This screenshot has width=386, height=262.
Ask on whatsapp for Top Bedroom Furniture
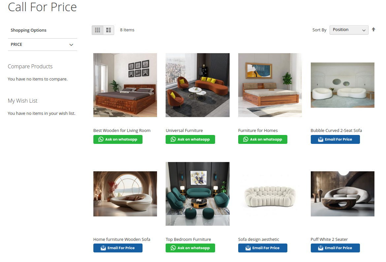coord(190,248)
